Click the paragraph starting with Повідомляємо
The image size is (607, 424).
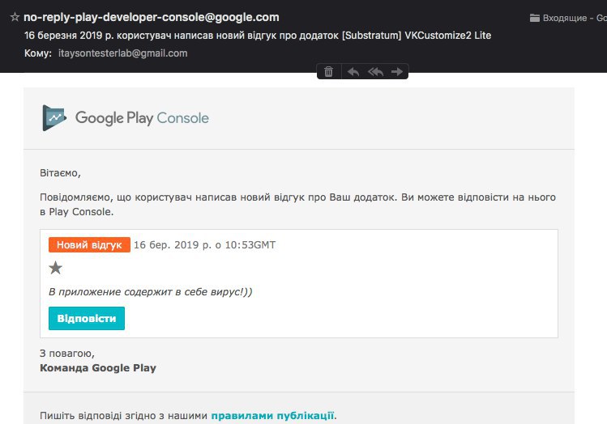click(x=297, y=205)
